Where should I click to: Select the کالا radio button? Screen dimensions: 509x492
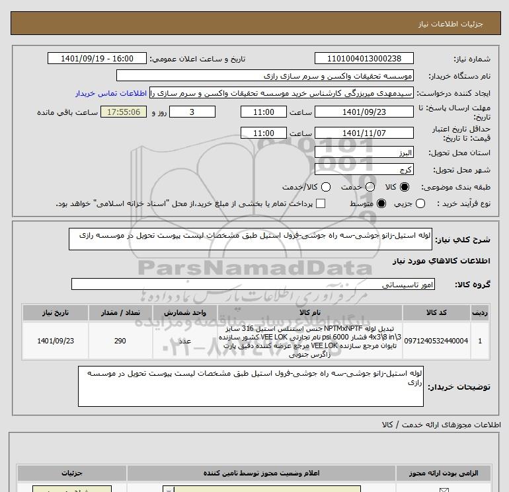coord(405,187)
